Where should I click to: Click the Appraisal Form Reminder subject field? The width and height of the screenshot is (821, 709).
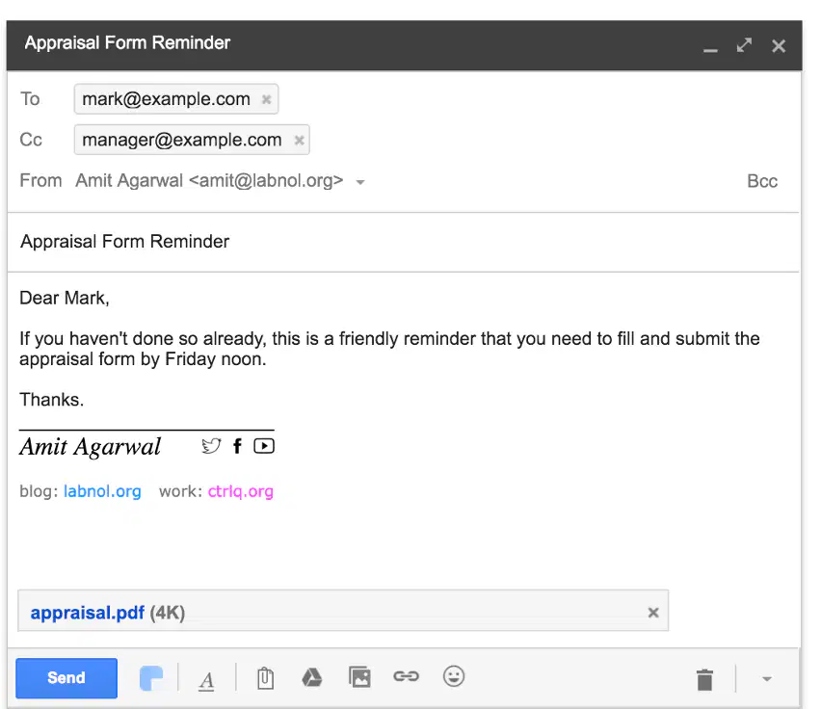tap(403, 242)
